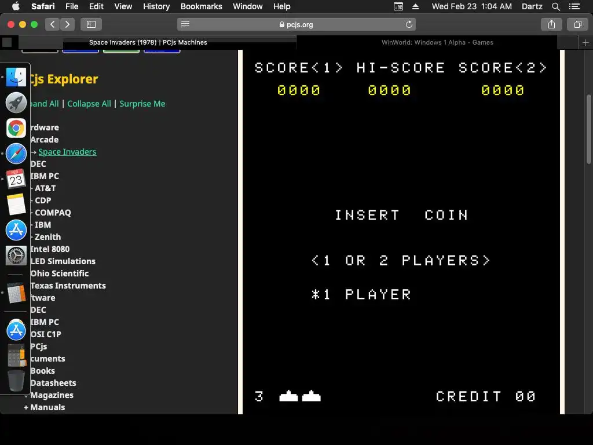Open Spotlight search magnifier in menu bar
Viewport: 593px width, 445px height.
[555, 6]
